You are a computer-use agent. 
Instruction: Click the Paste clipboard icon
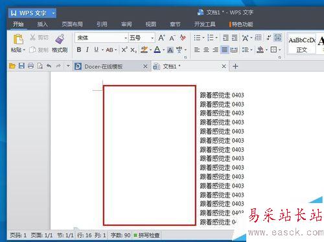(x=18, y=40)
